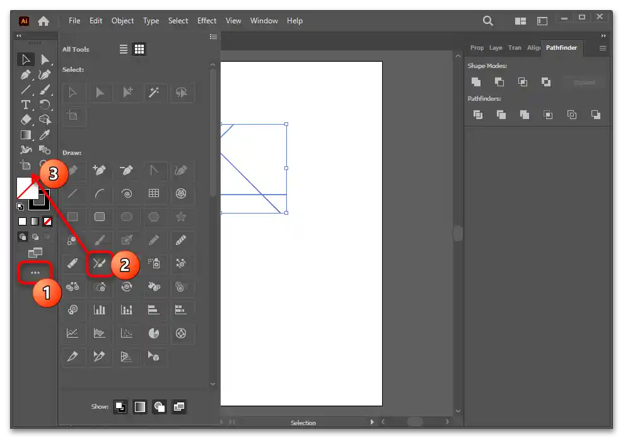Image resolution: width=623 pixels, height=439 pixels.
Task: Toggle Show screen mode controls
Action: pyautogui.click(x=179, y=407)
